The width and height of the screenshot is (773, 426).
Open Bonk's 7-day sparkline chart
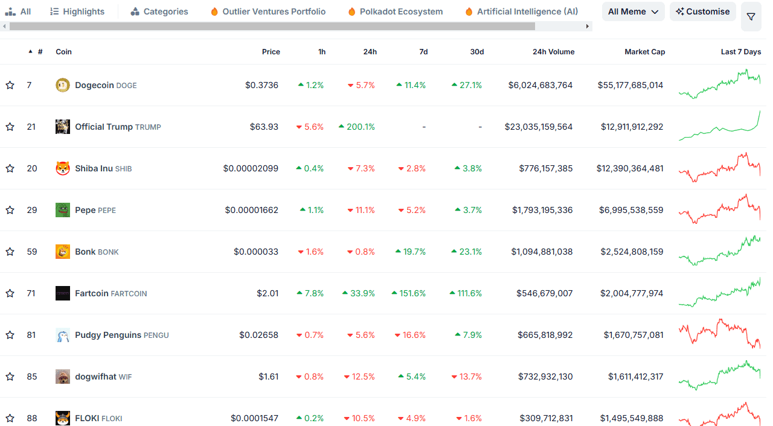(x=720, y=250)
